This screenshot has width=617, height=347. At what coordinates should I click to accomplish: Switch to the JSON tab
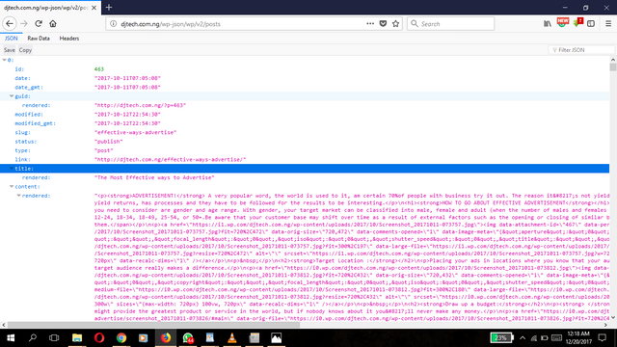(x=11, y=39)
